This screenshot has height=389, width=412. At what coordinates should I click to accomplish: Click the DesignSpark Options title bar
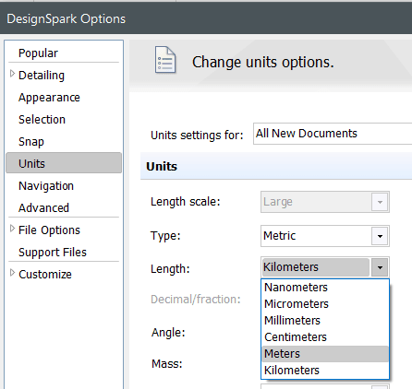click(206, 18)
